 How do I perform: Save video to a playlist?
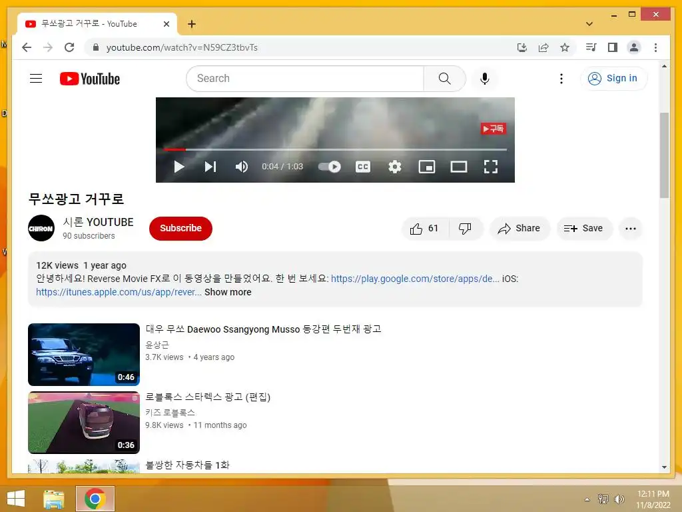[584, 229]
